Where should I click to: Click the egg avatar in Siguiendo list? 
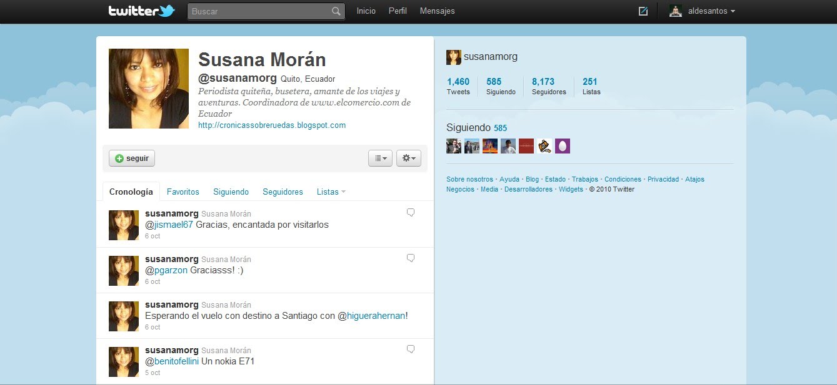(563, 146)
